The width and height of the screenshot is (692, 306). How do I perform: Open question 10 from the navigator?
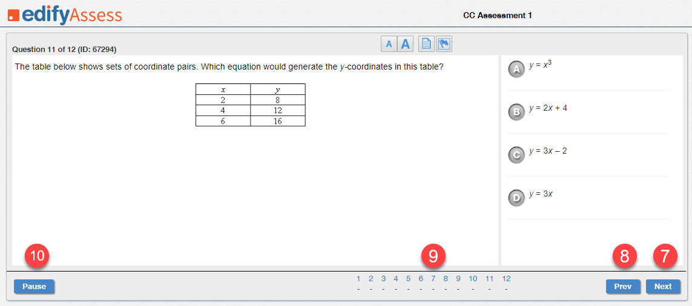473,279
